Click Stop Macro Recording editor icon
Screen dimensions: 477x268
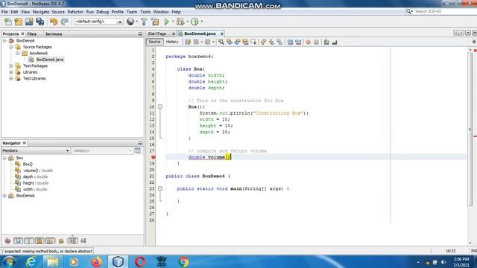316,42
